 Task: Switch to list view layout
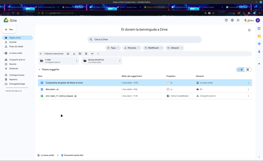[240, 69]
